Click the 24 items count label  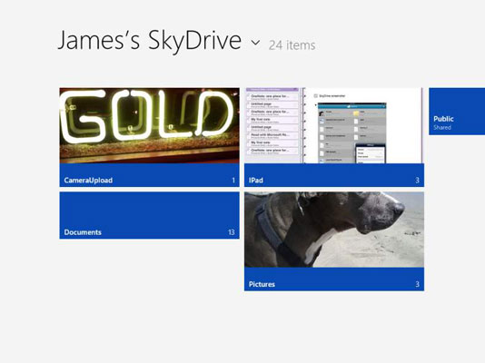[292, 45]
